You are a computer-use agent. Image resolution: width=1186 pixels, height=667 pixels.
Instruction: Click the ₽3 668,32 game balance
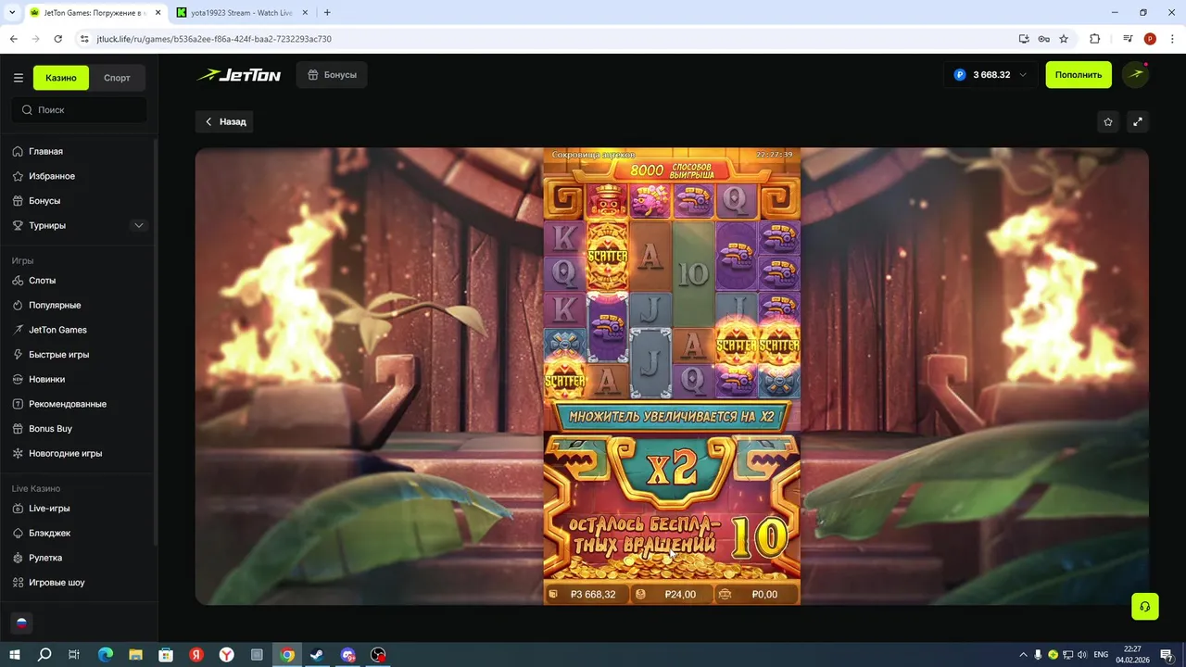(586, 594)
